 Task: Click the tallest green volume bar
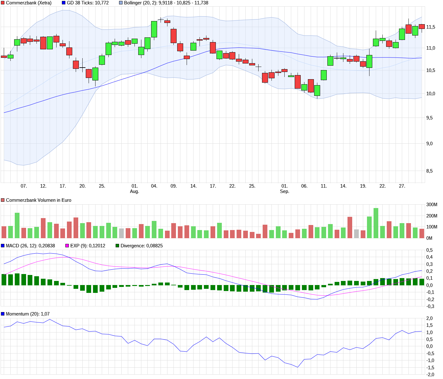376,223
